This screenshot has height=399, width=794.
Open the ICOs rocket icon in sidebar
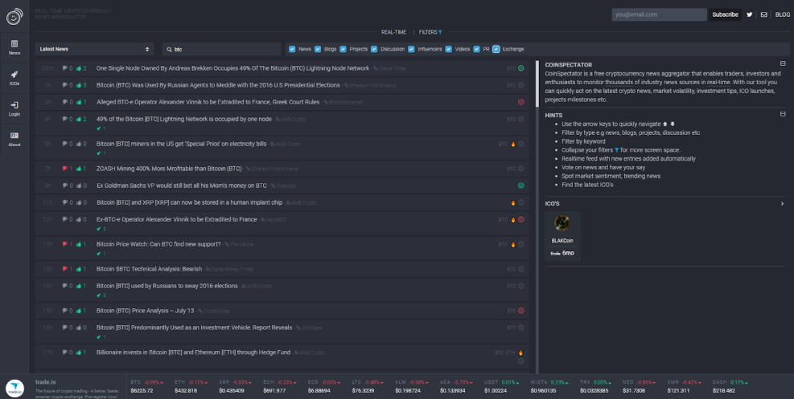point(14,77)
